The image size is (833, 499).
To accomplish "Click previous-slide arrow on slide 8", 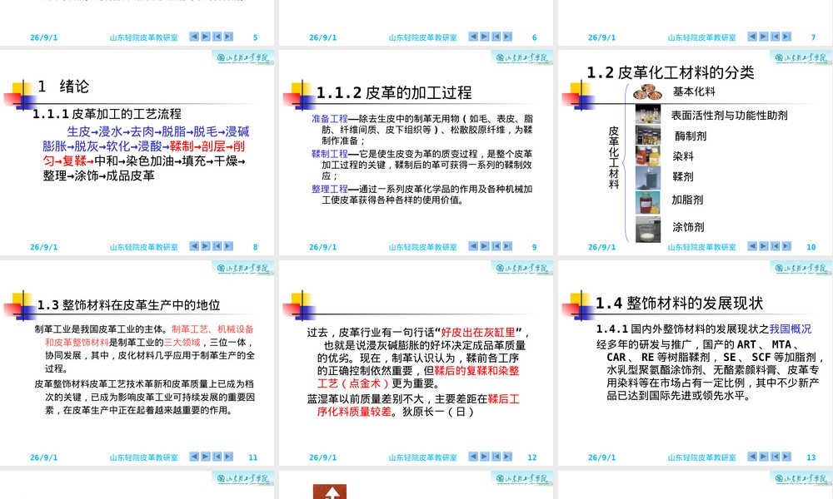I will click(x=194, y=246).
